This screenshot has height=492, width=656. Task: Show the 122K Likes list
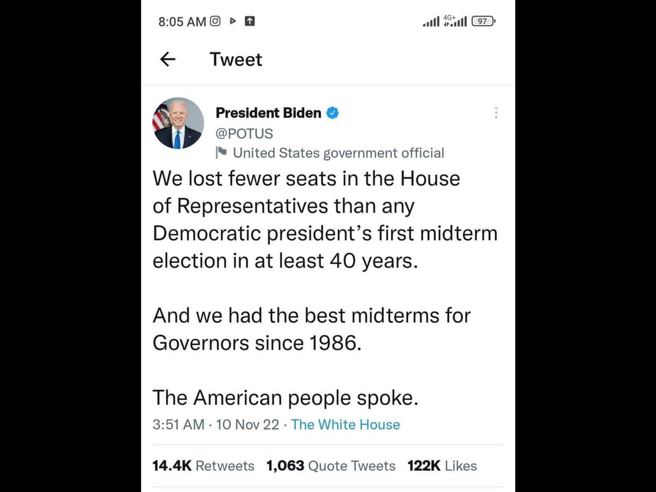[x=442, y=466]
